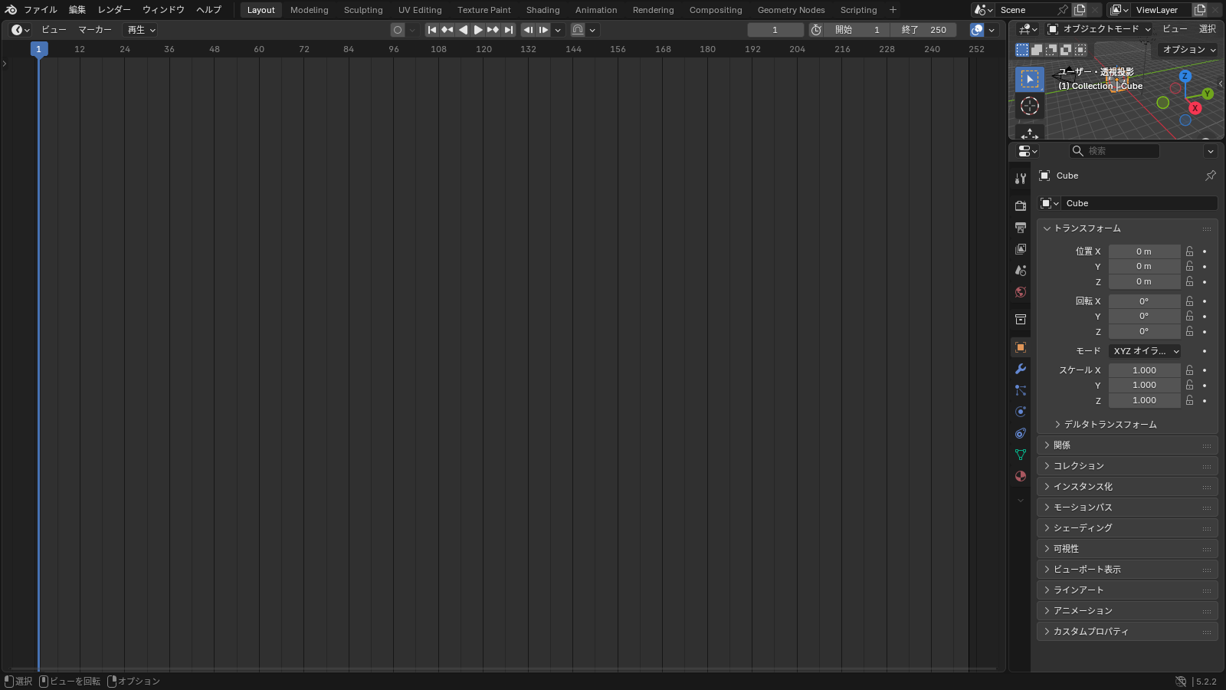Open the Scene properties tab icon

tap(1021, 271)
